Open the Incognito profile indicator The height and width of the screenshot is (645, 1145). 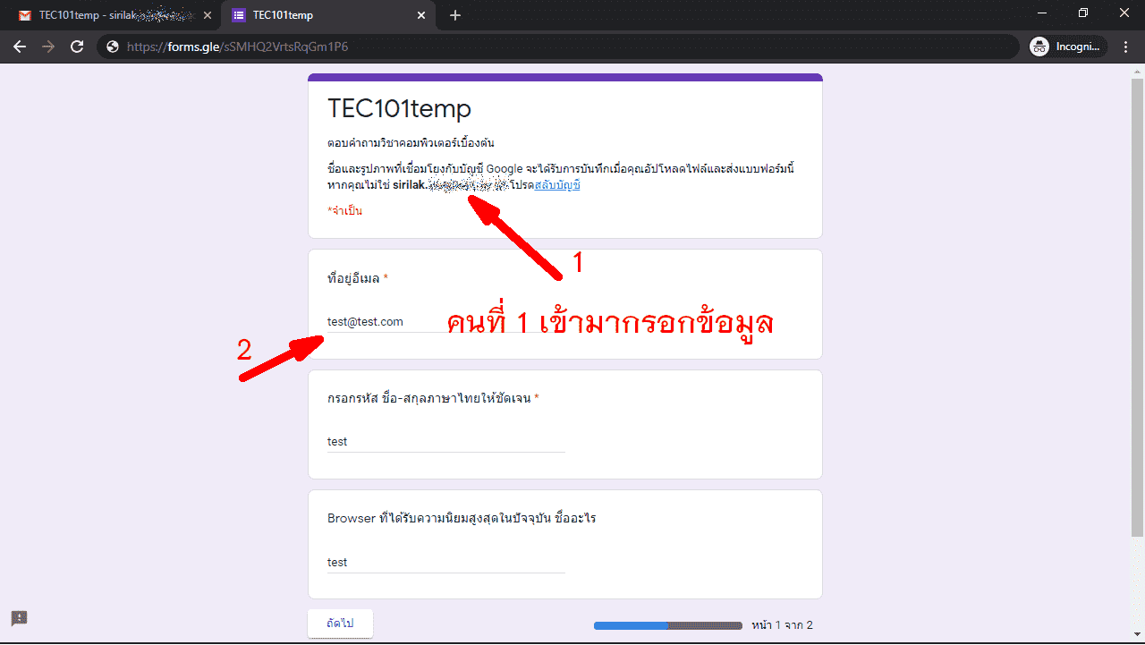[x=1067, y=47]
